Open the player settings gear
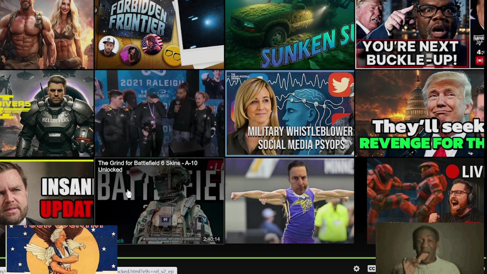The height and width of the screenshot is (274, 487). click(356, 269)
